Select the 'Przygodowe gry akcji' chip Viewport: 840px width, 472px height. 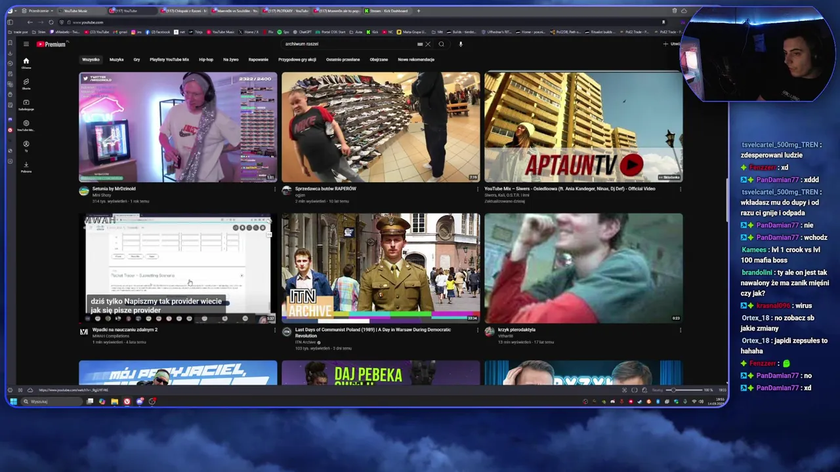coord(297,60)
